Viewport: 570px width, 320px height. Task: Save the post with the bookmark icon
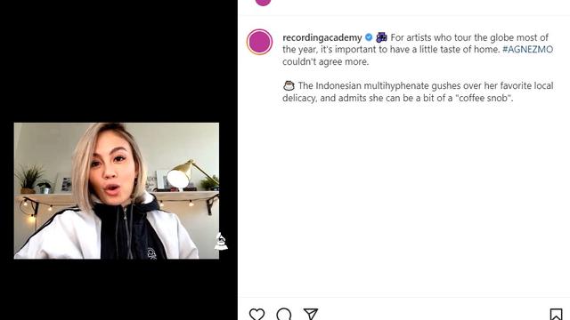556,314
